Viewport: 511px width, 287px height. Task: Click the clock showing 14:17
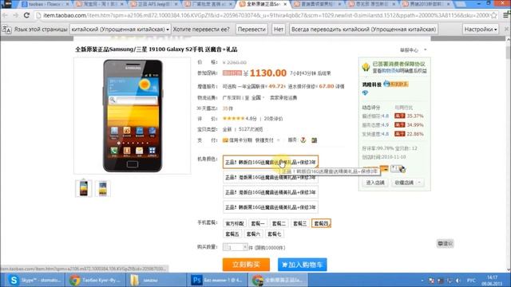coord(493,280)
